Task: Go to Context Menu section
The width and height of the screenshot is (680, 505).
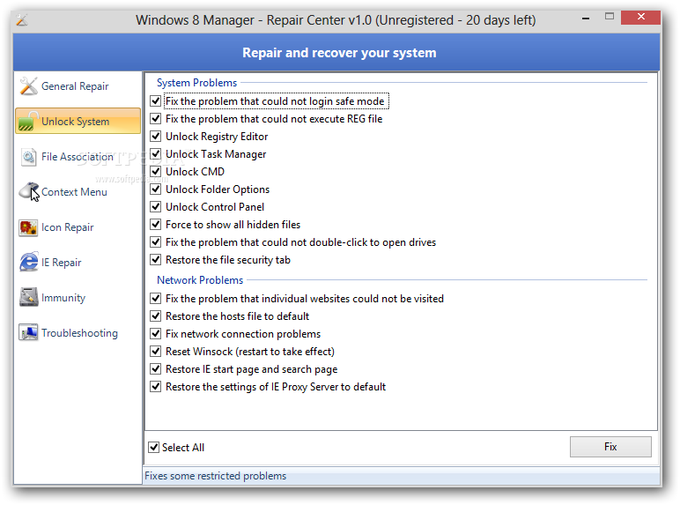Action: click(x=74, y=192)
